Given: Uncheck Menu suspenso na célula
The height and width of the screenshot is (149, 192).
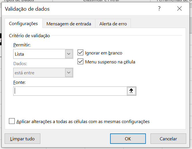Looking at the screenshot, I should point(81,62).
